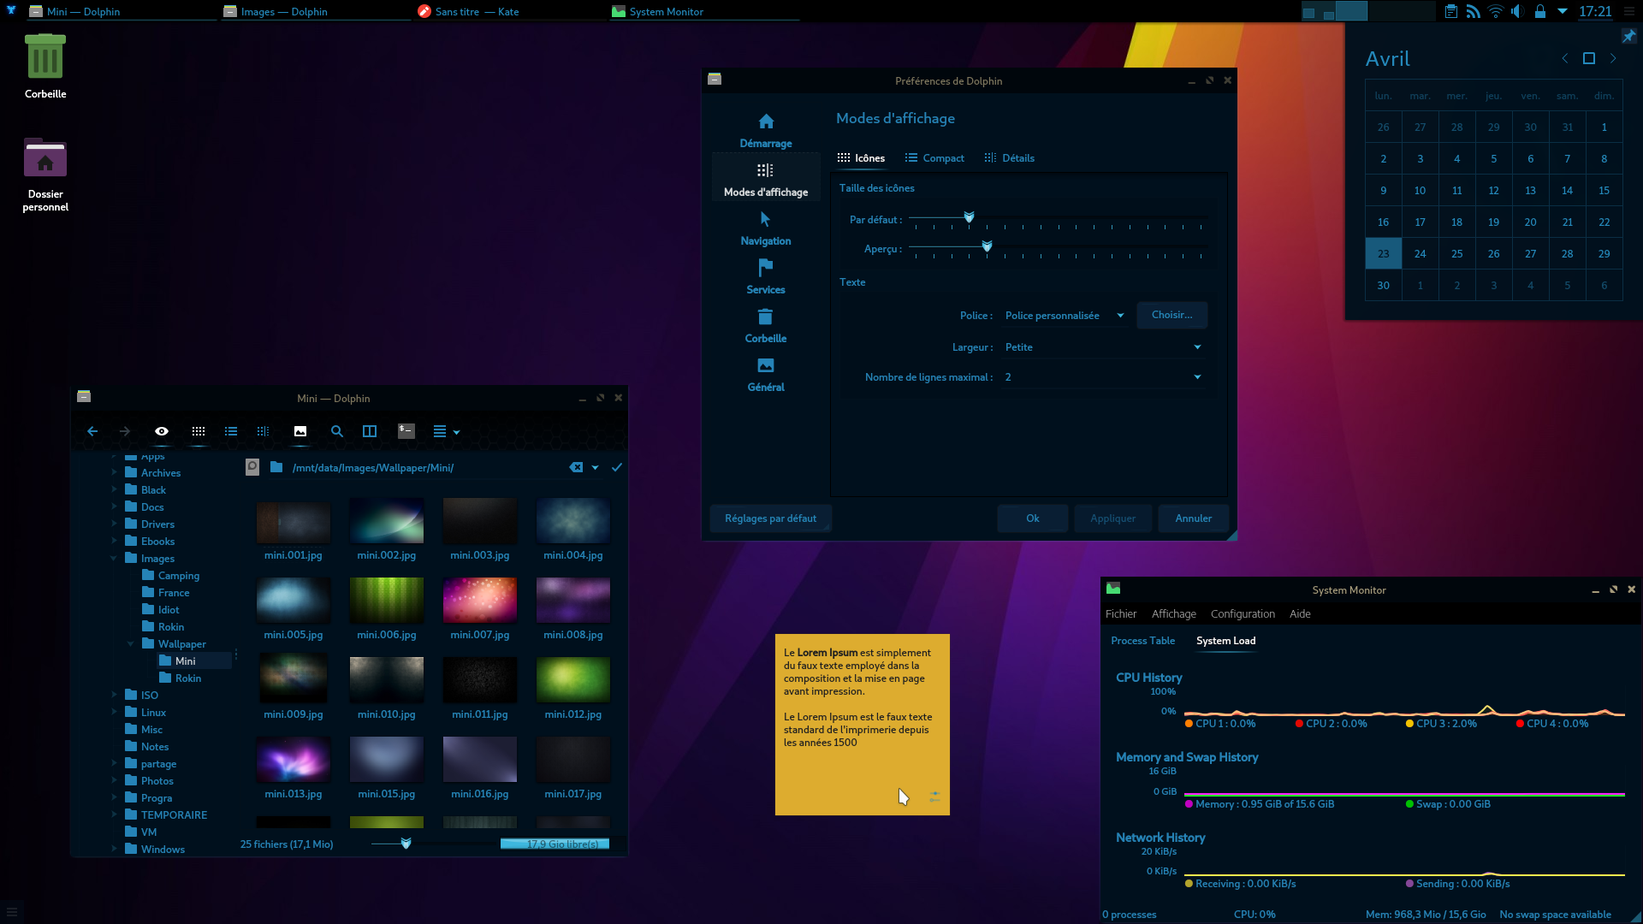Click the split view icon
The width and height of the screenshot is (1643, 924).
tap(370, 431)
